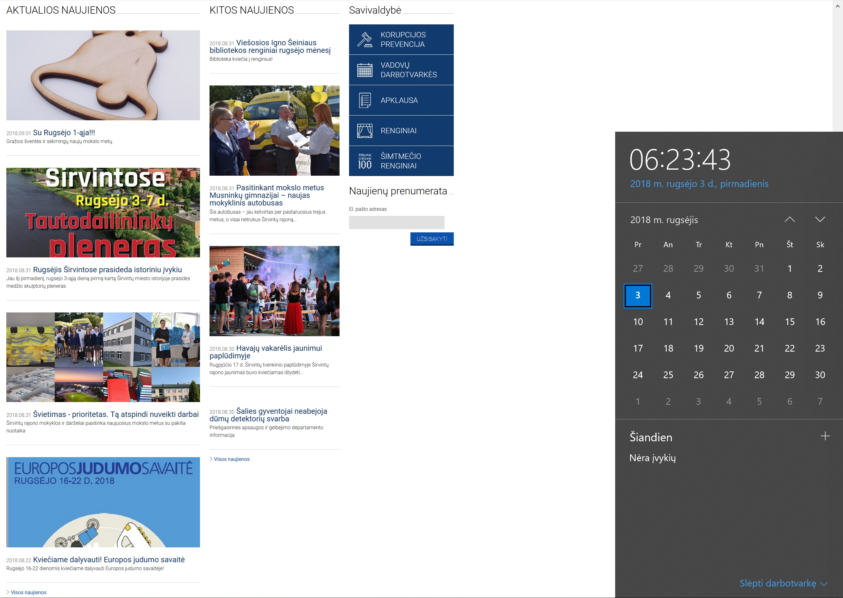The width and height of the screenshot is (843, 598).
Task: Open the month picker 2018 m. rugsėjis
Action: pyautogui.click(x=664, y=220)
